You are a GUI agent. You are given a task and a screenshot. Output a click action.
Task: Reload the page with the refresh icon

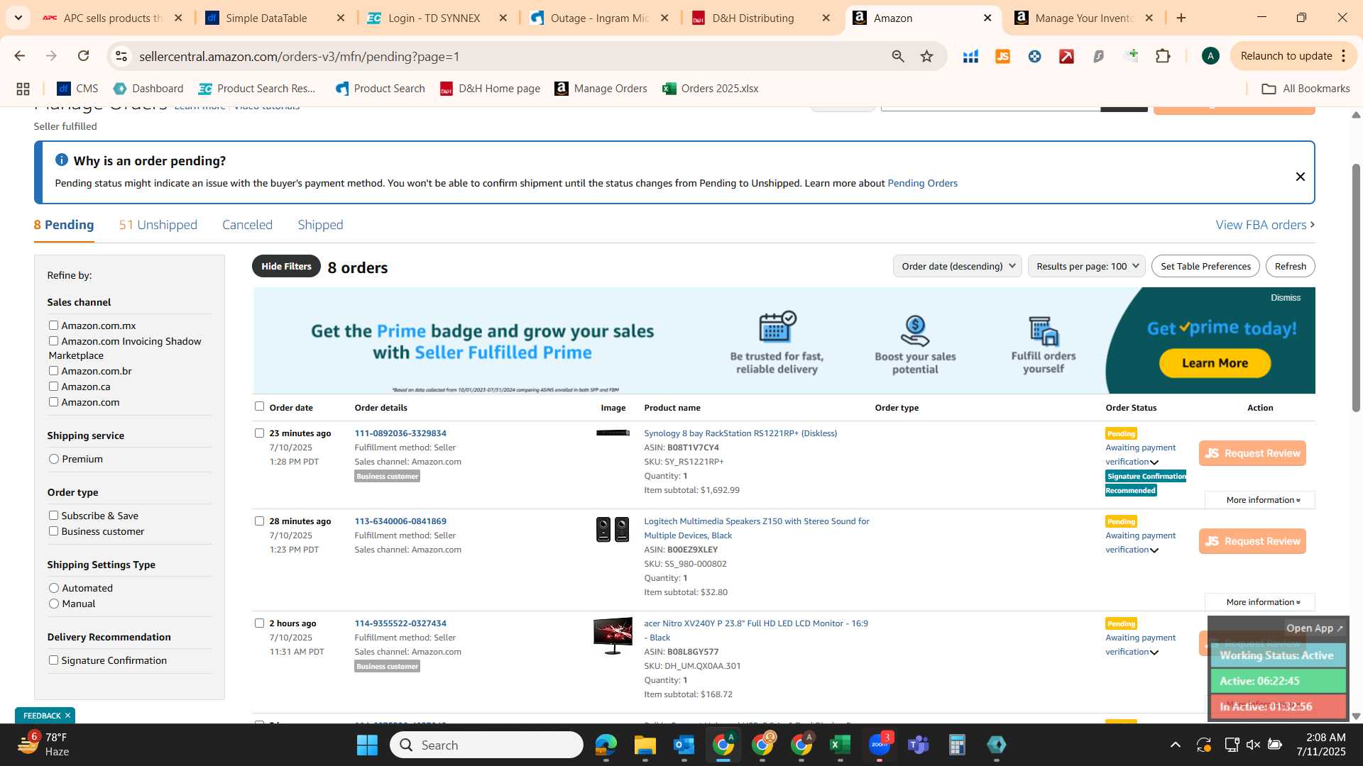83,56
